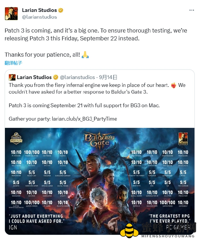
Task: Click the bee watermark logo
Action: coord(129,231)
